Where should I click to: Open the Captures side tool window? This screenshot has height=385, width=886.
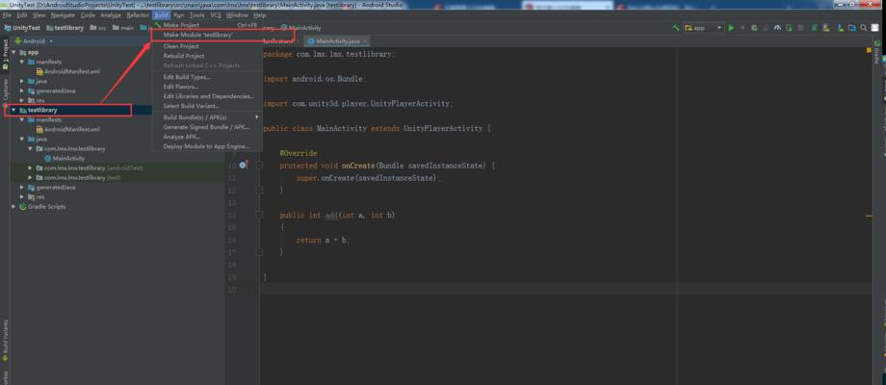pos(5,92)
